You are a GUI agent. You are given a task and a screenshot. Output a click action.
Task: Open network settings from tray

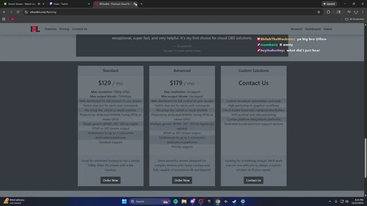(342, 201)
